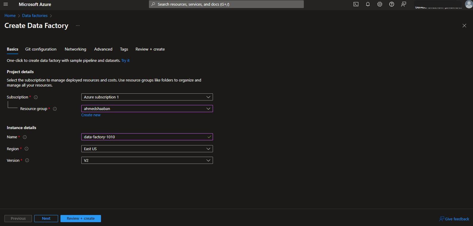Launch Cloud Shell from the top bar
473x226 pixels.
pyautogui.click(x=356, y=4)
